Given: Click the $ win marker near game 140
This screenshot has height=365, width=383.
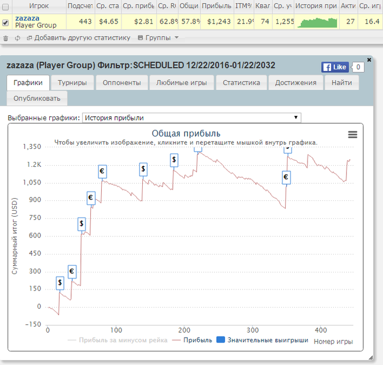Looking at the screenshot, I should point(143,169).
